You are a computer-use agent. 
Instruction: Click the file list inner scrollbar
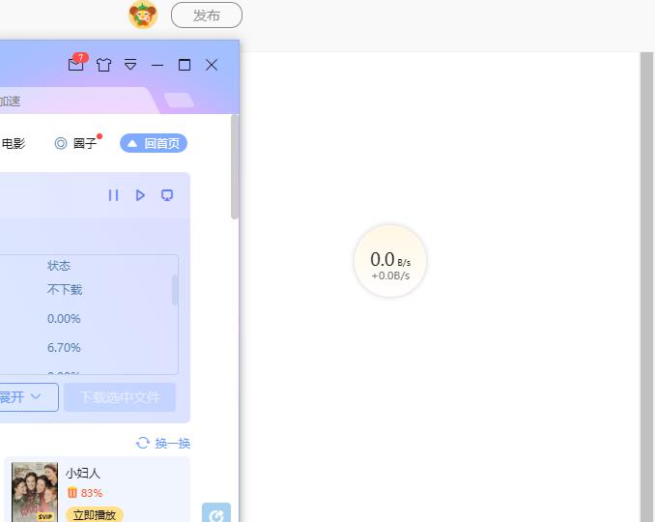[175, 290]
